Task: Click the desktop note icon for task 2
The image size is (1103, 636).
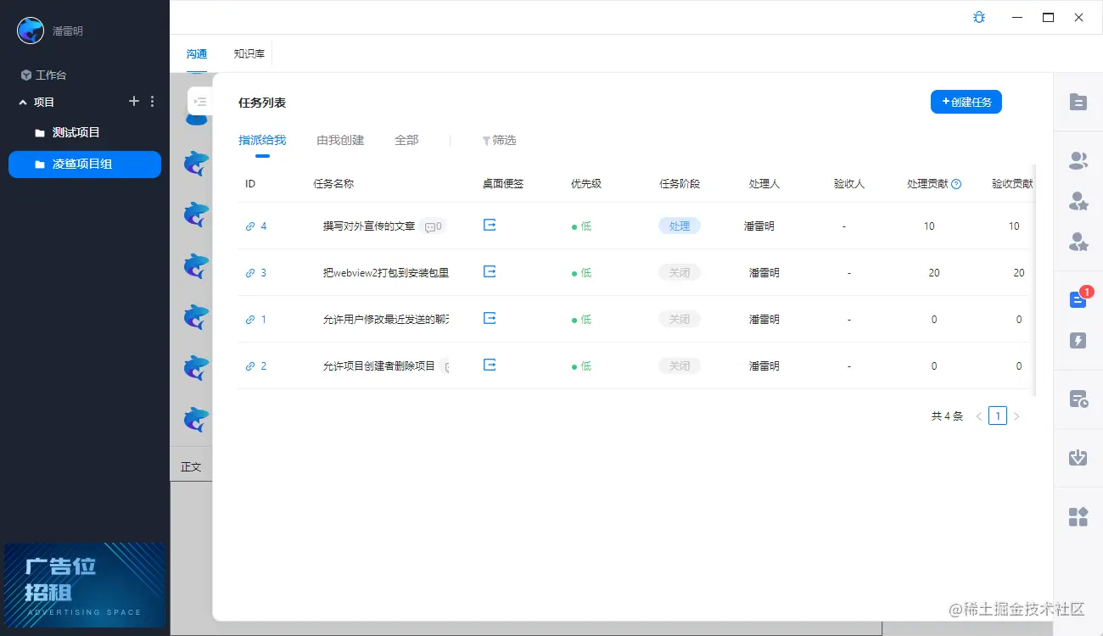Action: [490, 365]
